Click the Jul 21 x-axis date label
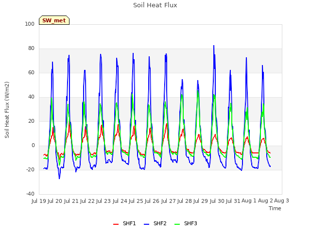 (x=71, y=201)
